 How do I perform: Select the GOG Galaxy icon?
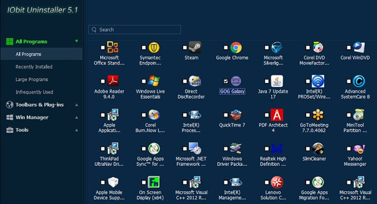coord(236,81)
